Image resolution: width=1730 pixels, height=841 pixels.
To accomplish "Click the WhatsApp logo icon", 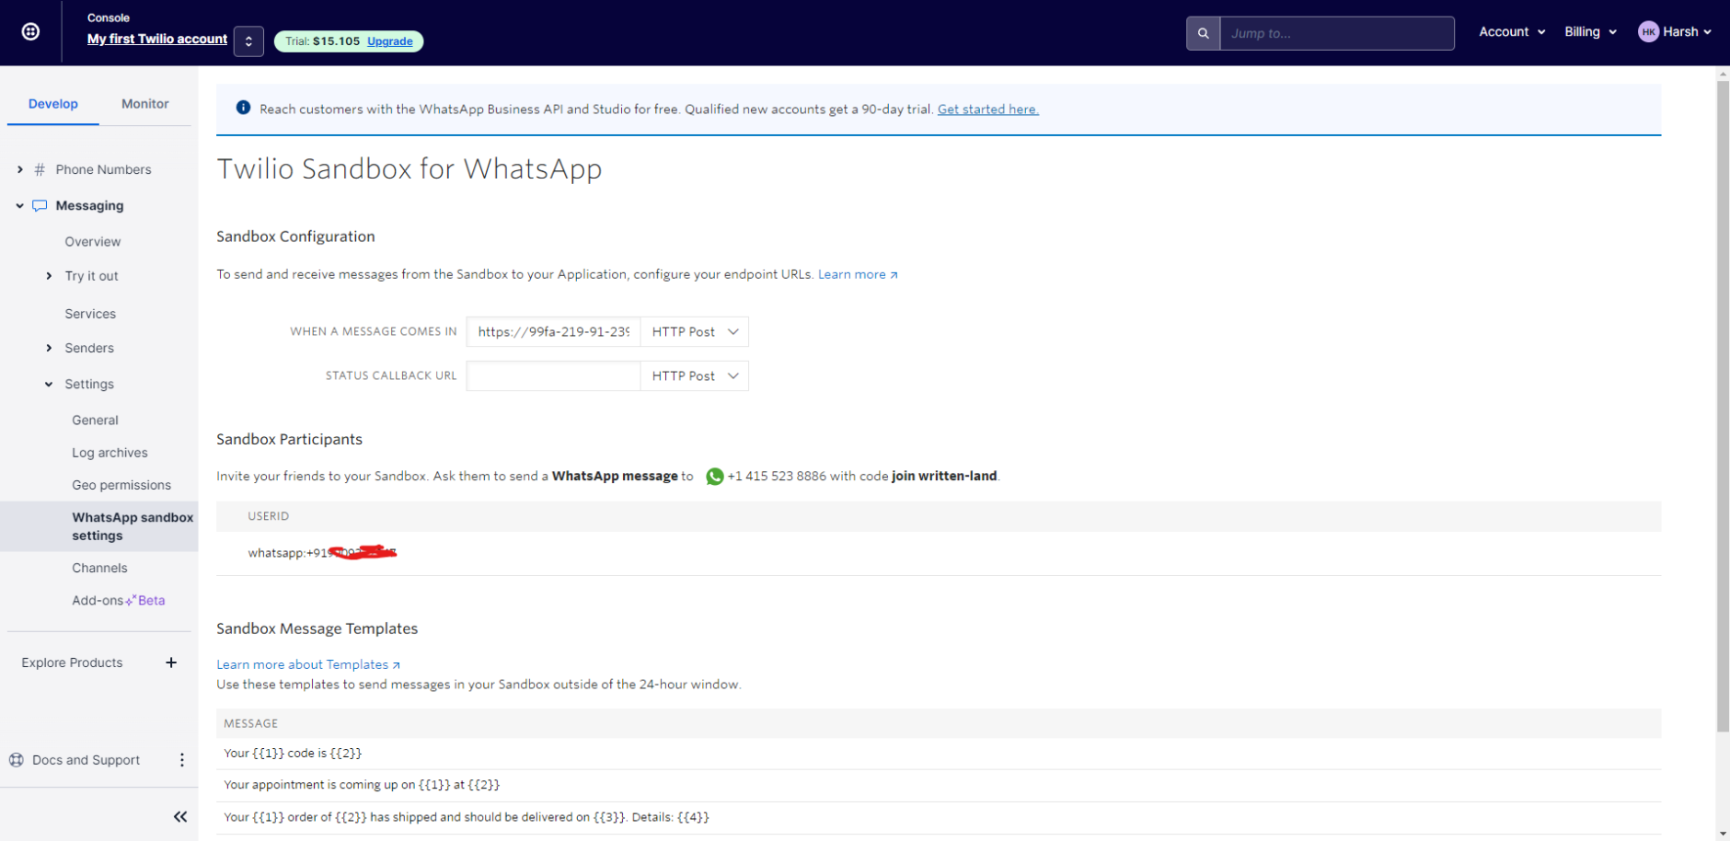I will (714, 477).
